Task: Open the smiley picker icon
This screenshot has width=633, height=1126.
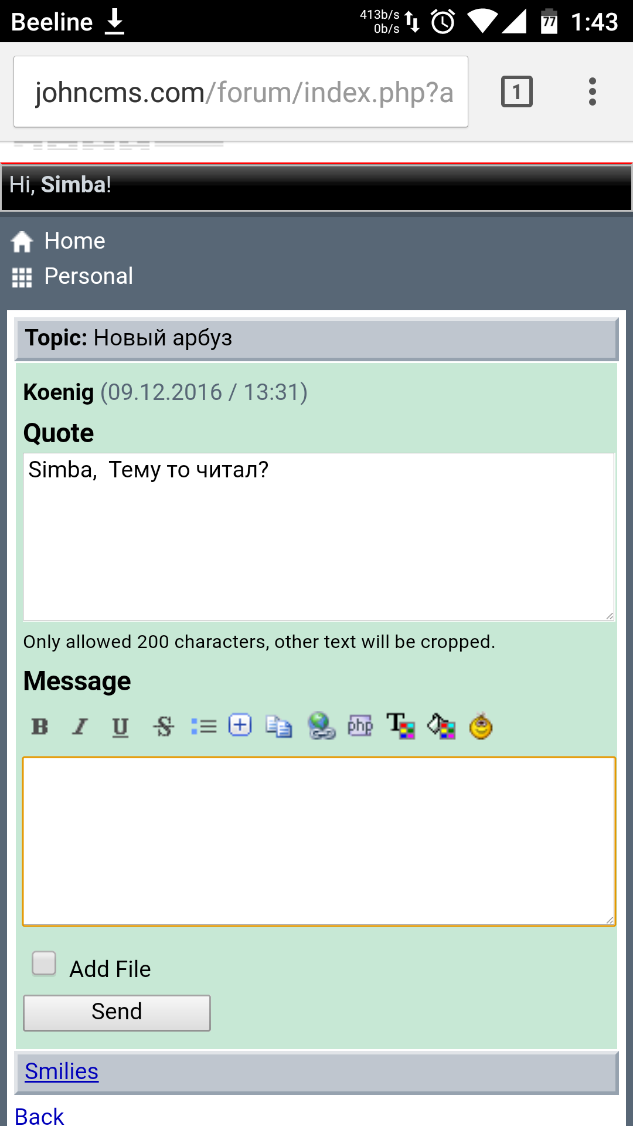Action: coord(481,726)
